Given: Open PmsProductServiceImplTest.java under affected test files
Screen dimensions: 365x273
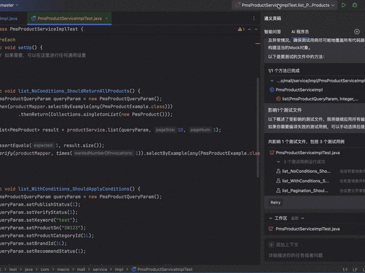Looking at the screenshot, I should 304,153.
